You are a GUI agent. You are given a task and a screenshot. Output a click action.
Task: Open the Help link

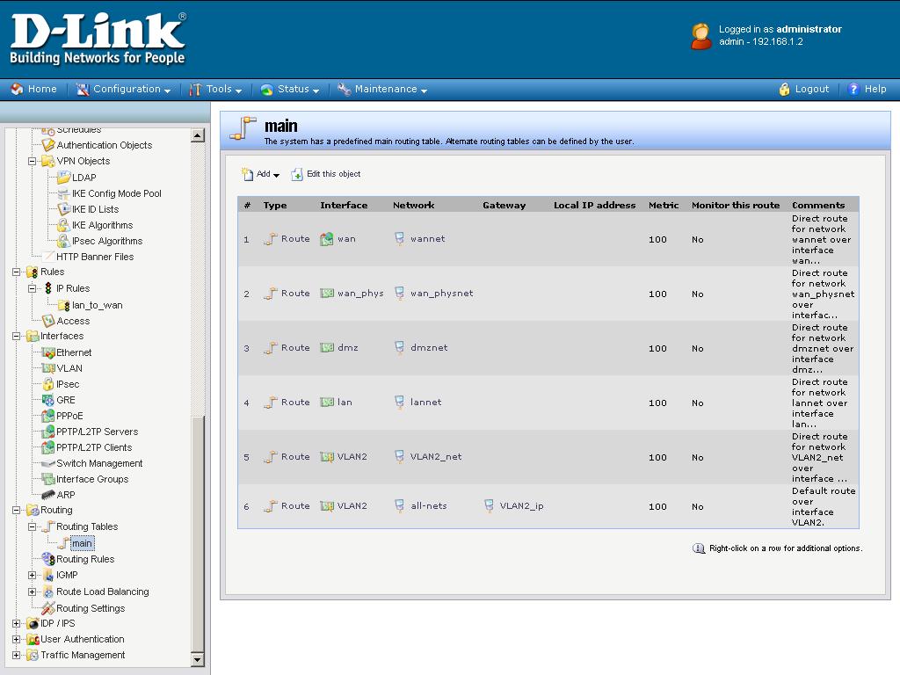875,89
